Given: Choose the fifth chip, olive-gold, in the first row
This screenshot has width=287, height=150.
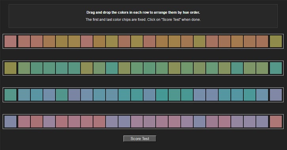Looking at the screenshot, I should pyautogui.click(x=62, y=41).
